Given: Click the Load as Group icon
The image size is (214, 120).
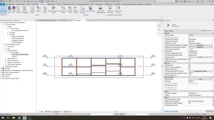Looking at the screenshot, I should (118, 10).
